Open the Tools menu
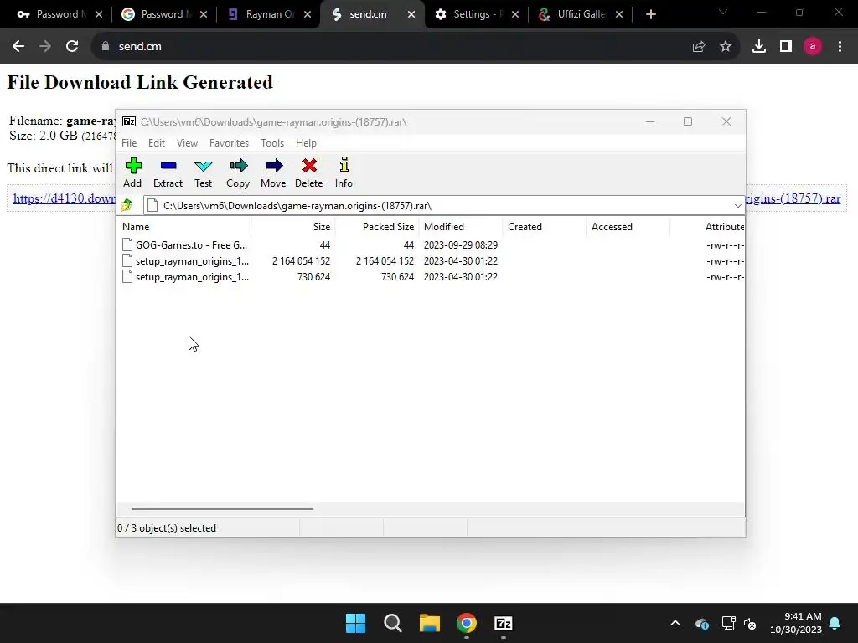The height and width of the screenshot is (643, 858). click(x=272, y=142)
